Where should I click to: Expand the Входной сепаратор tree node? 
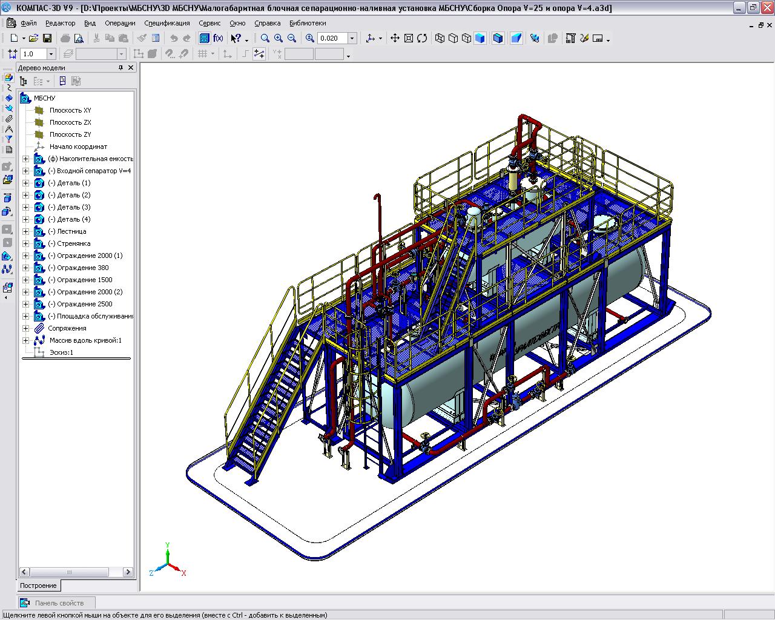[x=25, y=171]
